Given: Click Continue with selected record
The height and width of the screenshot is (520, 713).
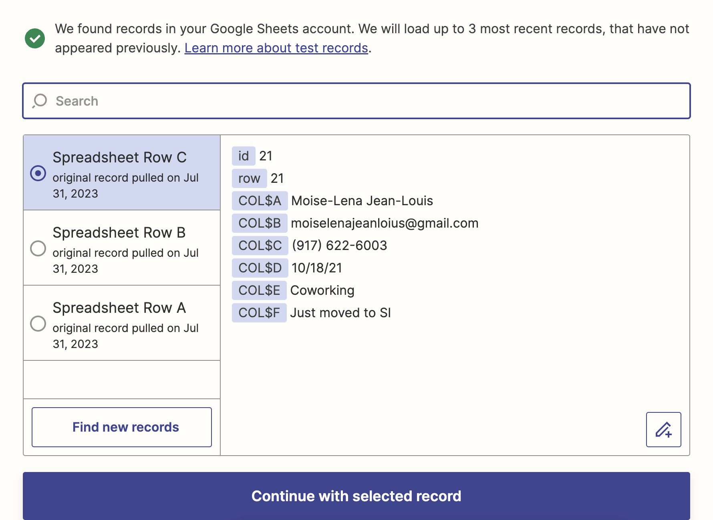Looking at the screenshot, I should point(356,496).
